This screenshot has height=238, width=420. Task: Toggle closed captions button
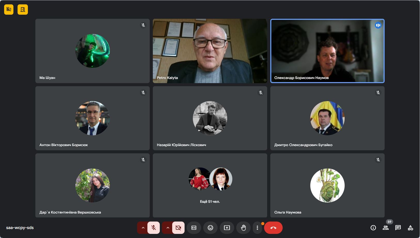194,228
